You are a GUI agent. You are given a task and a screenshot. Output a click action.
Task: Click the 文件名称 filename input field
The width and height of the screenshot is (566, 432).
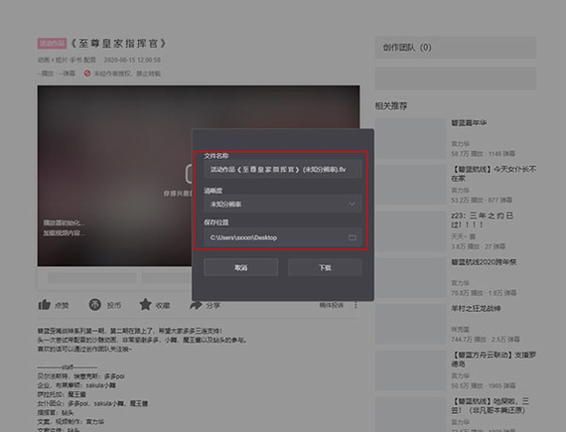tap(283, 169)
